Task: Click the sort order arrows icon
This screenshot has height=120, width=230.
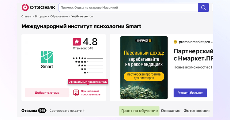Action: (x=84, y=111)
